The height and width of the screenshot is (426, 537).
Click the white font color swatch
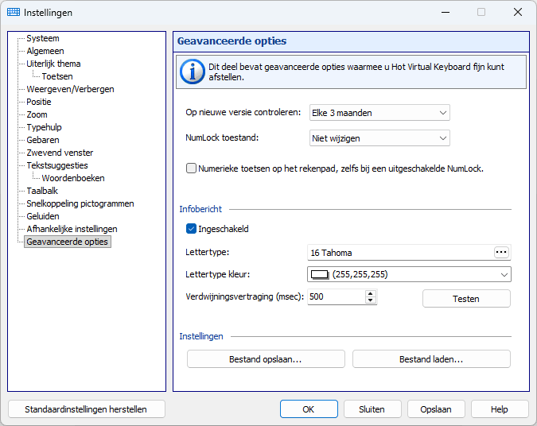click(x=320, y=274)
